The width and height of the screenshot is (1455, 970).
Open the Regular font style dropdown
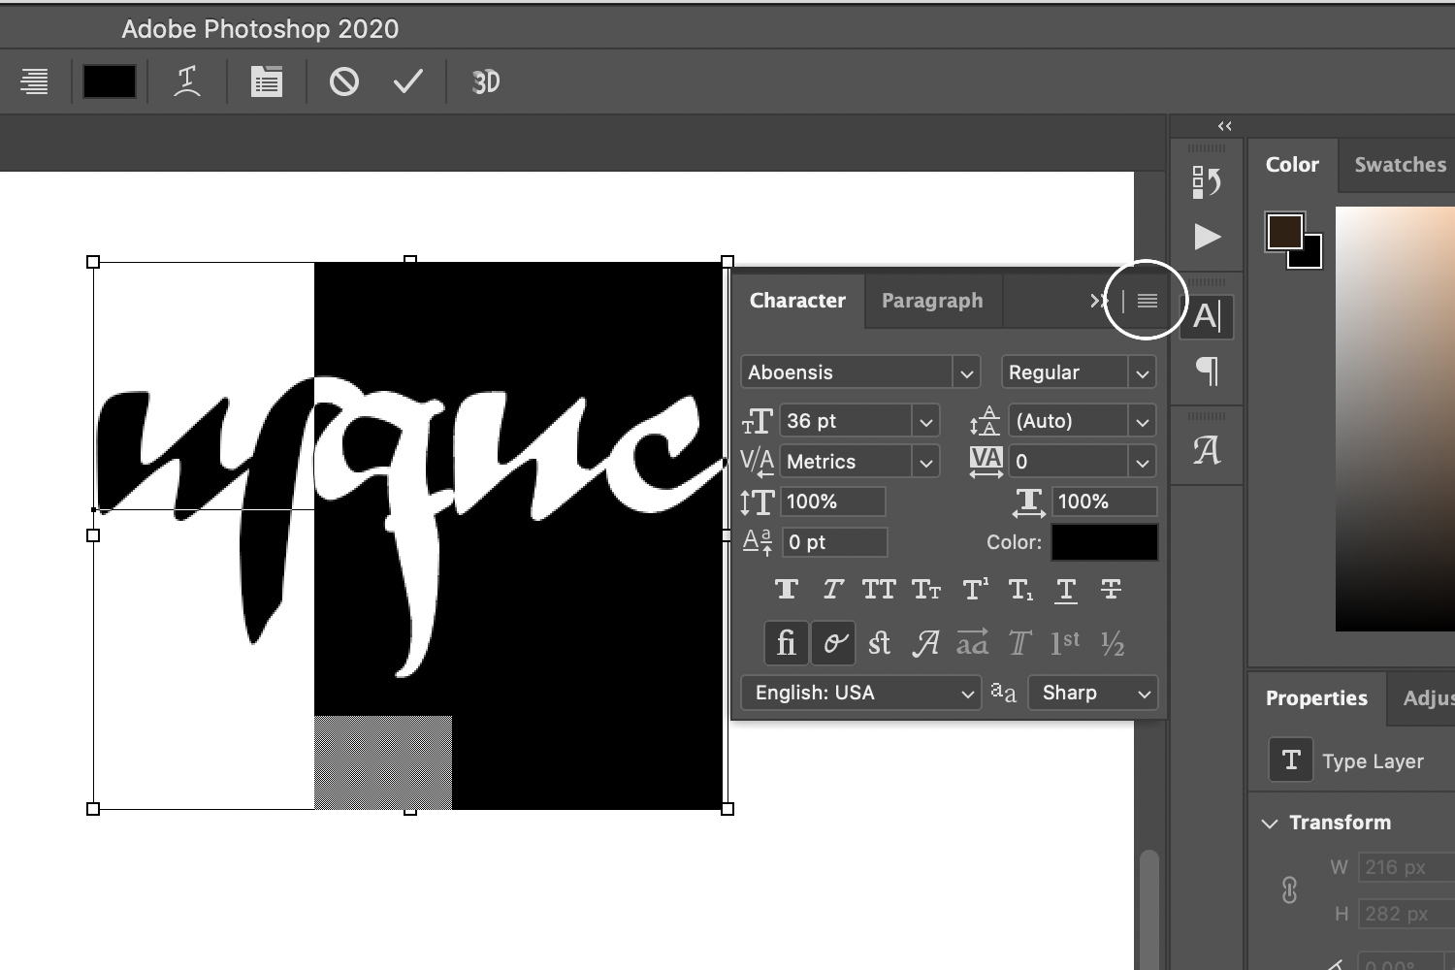point(1142,372)
